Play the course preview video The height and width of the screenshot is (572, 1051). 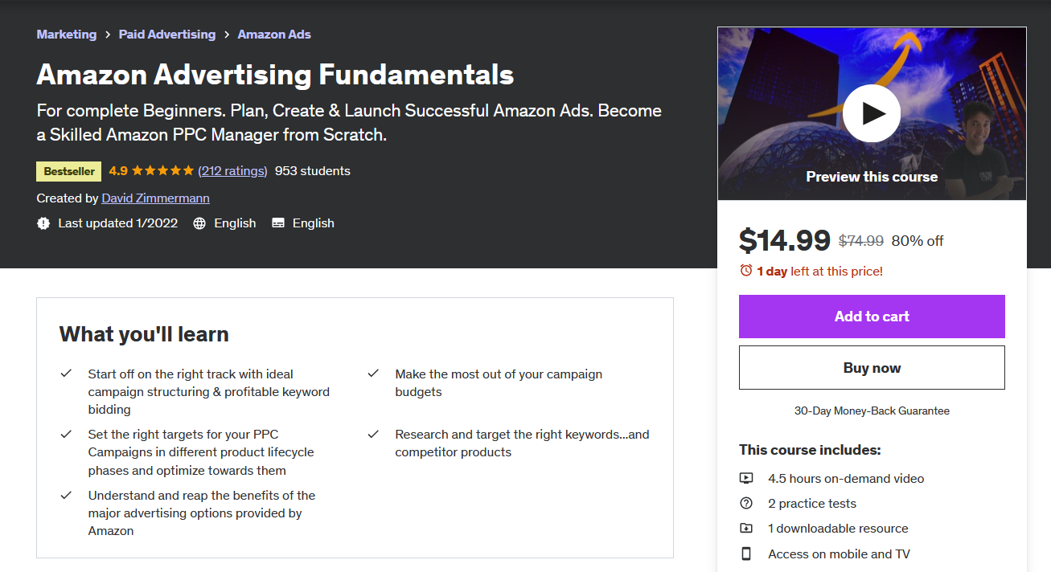coord(872,113)
